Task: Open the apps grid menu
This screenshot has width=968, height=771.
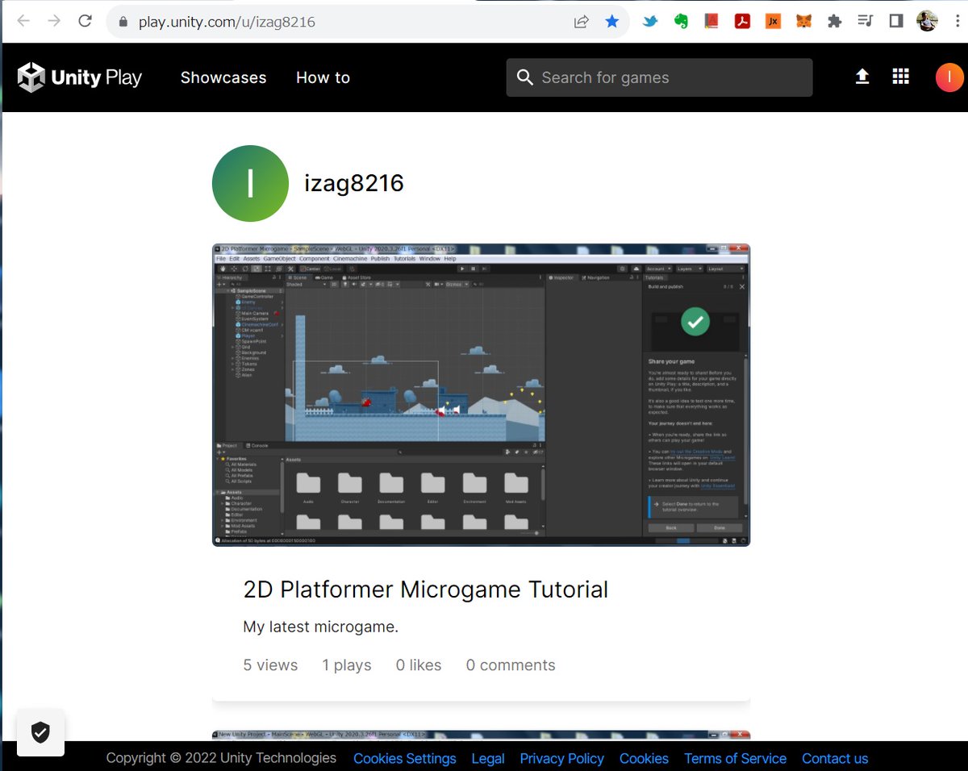Action: [x=901, y=77]
